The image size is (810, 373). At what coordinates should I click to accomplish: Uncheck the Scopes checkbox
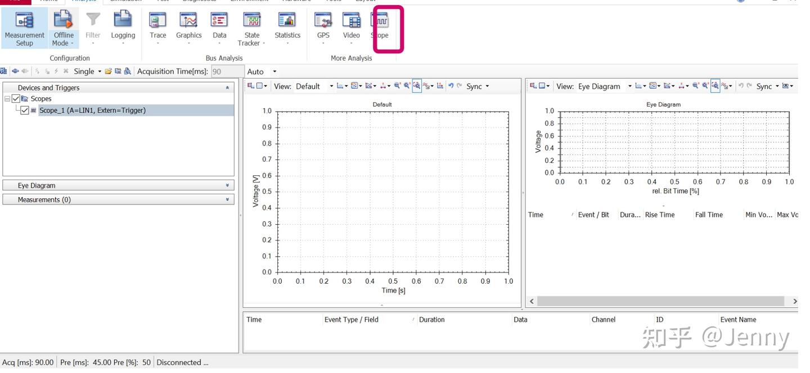(x=16, y=99)
